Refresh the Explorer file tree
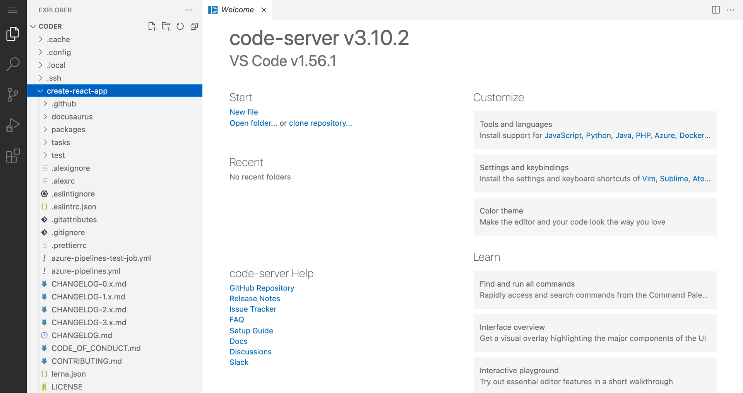Screen dimensions: 743x393 pyautogui.click(x=180, y=26)
